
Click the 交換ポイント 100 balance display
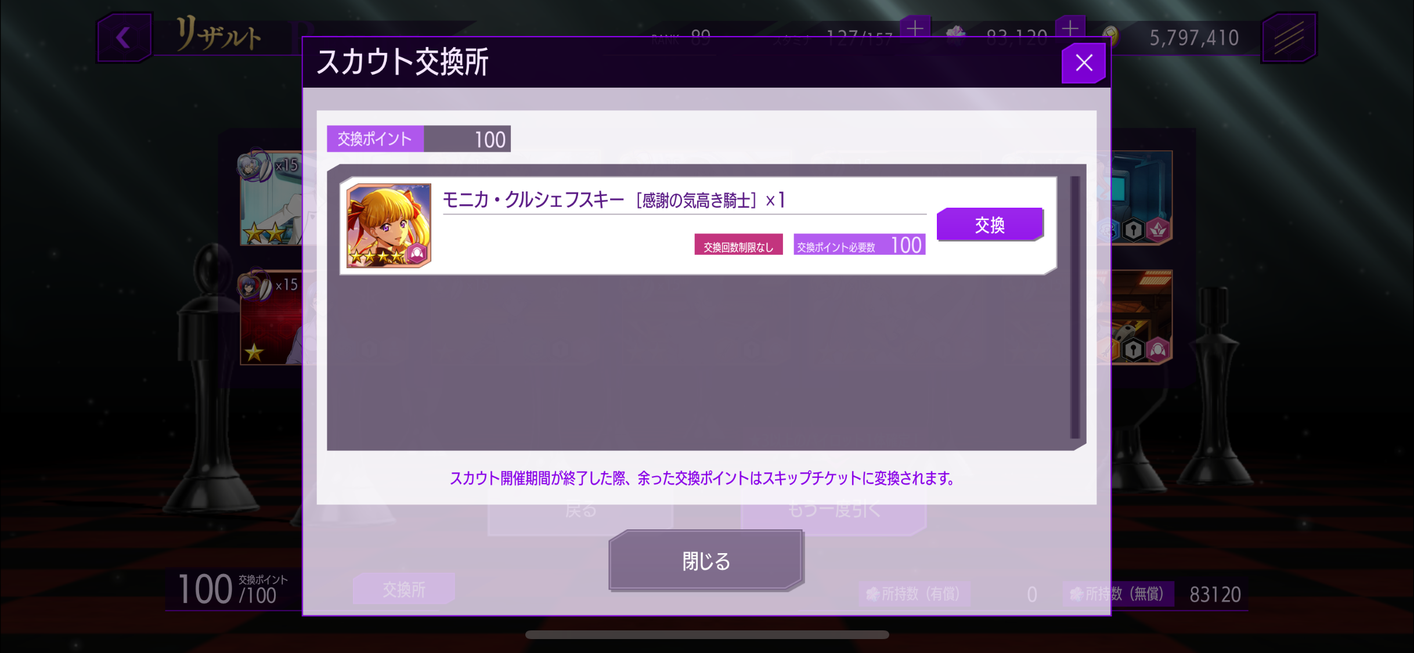419,139
